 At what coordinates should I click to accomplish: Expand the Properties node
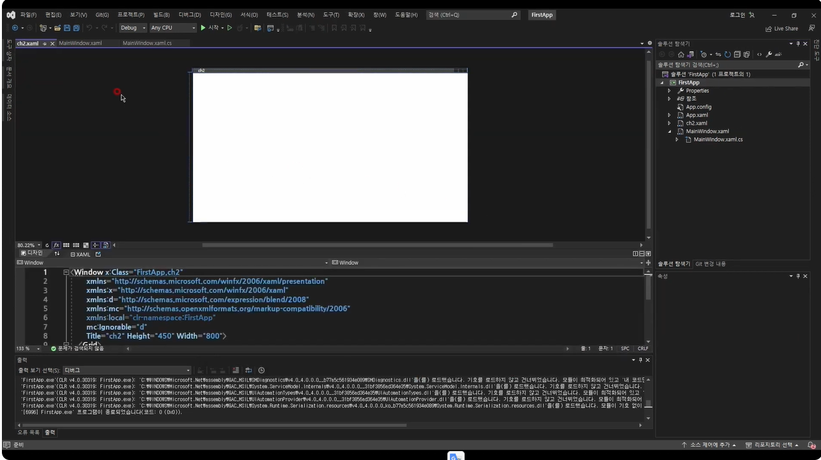coord(669,91)
